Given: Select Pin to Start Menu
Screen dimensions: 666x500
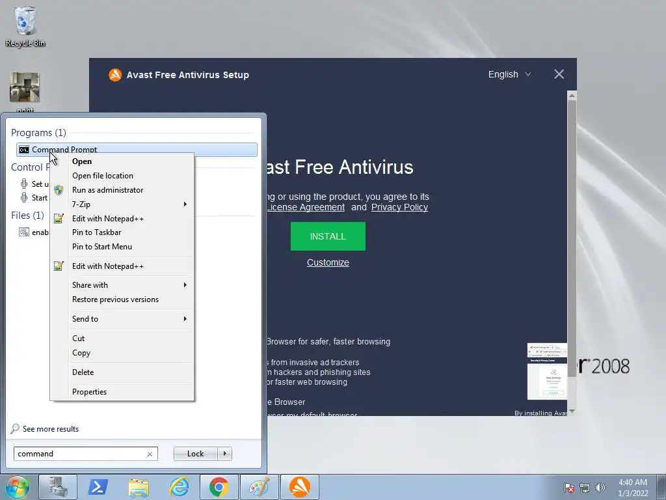Looking at the screenshot, I should (x=102, y=247).
